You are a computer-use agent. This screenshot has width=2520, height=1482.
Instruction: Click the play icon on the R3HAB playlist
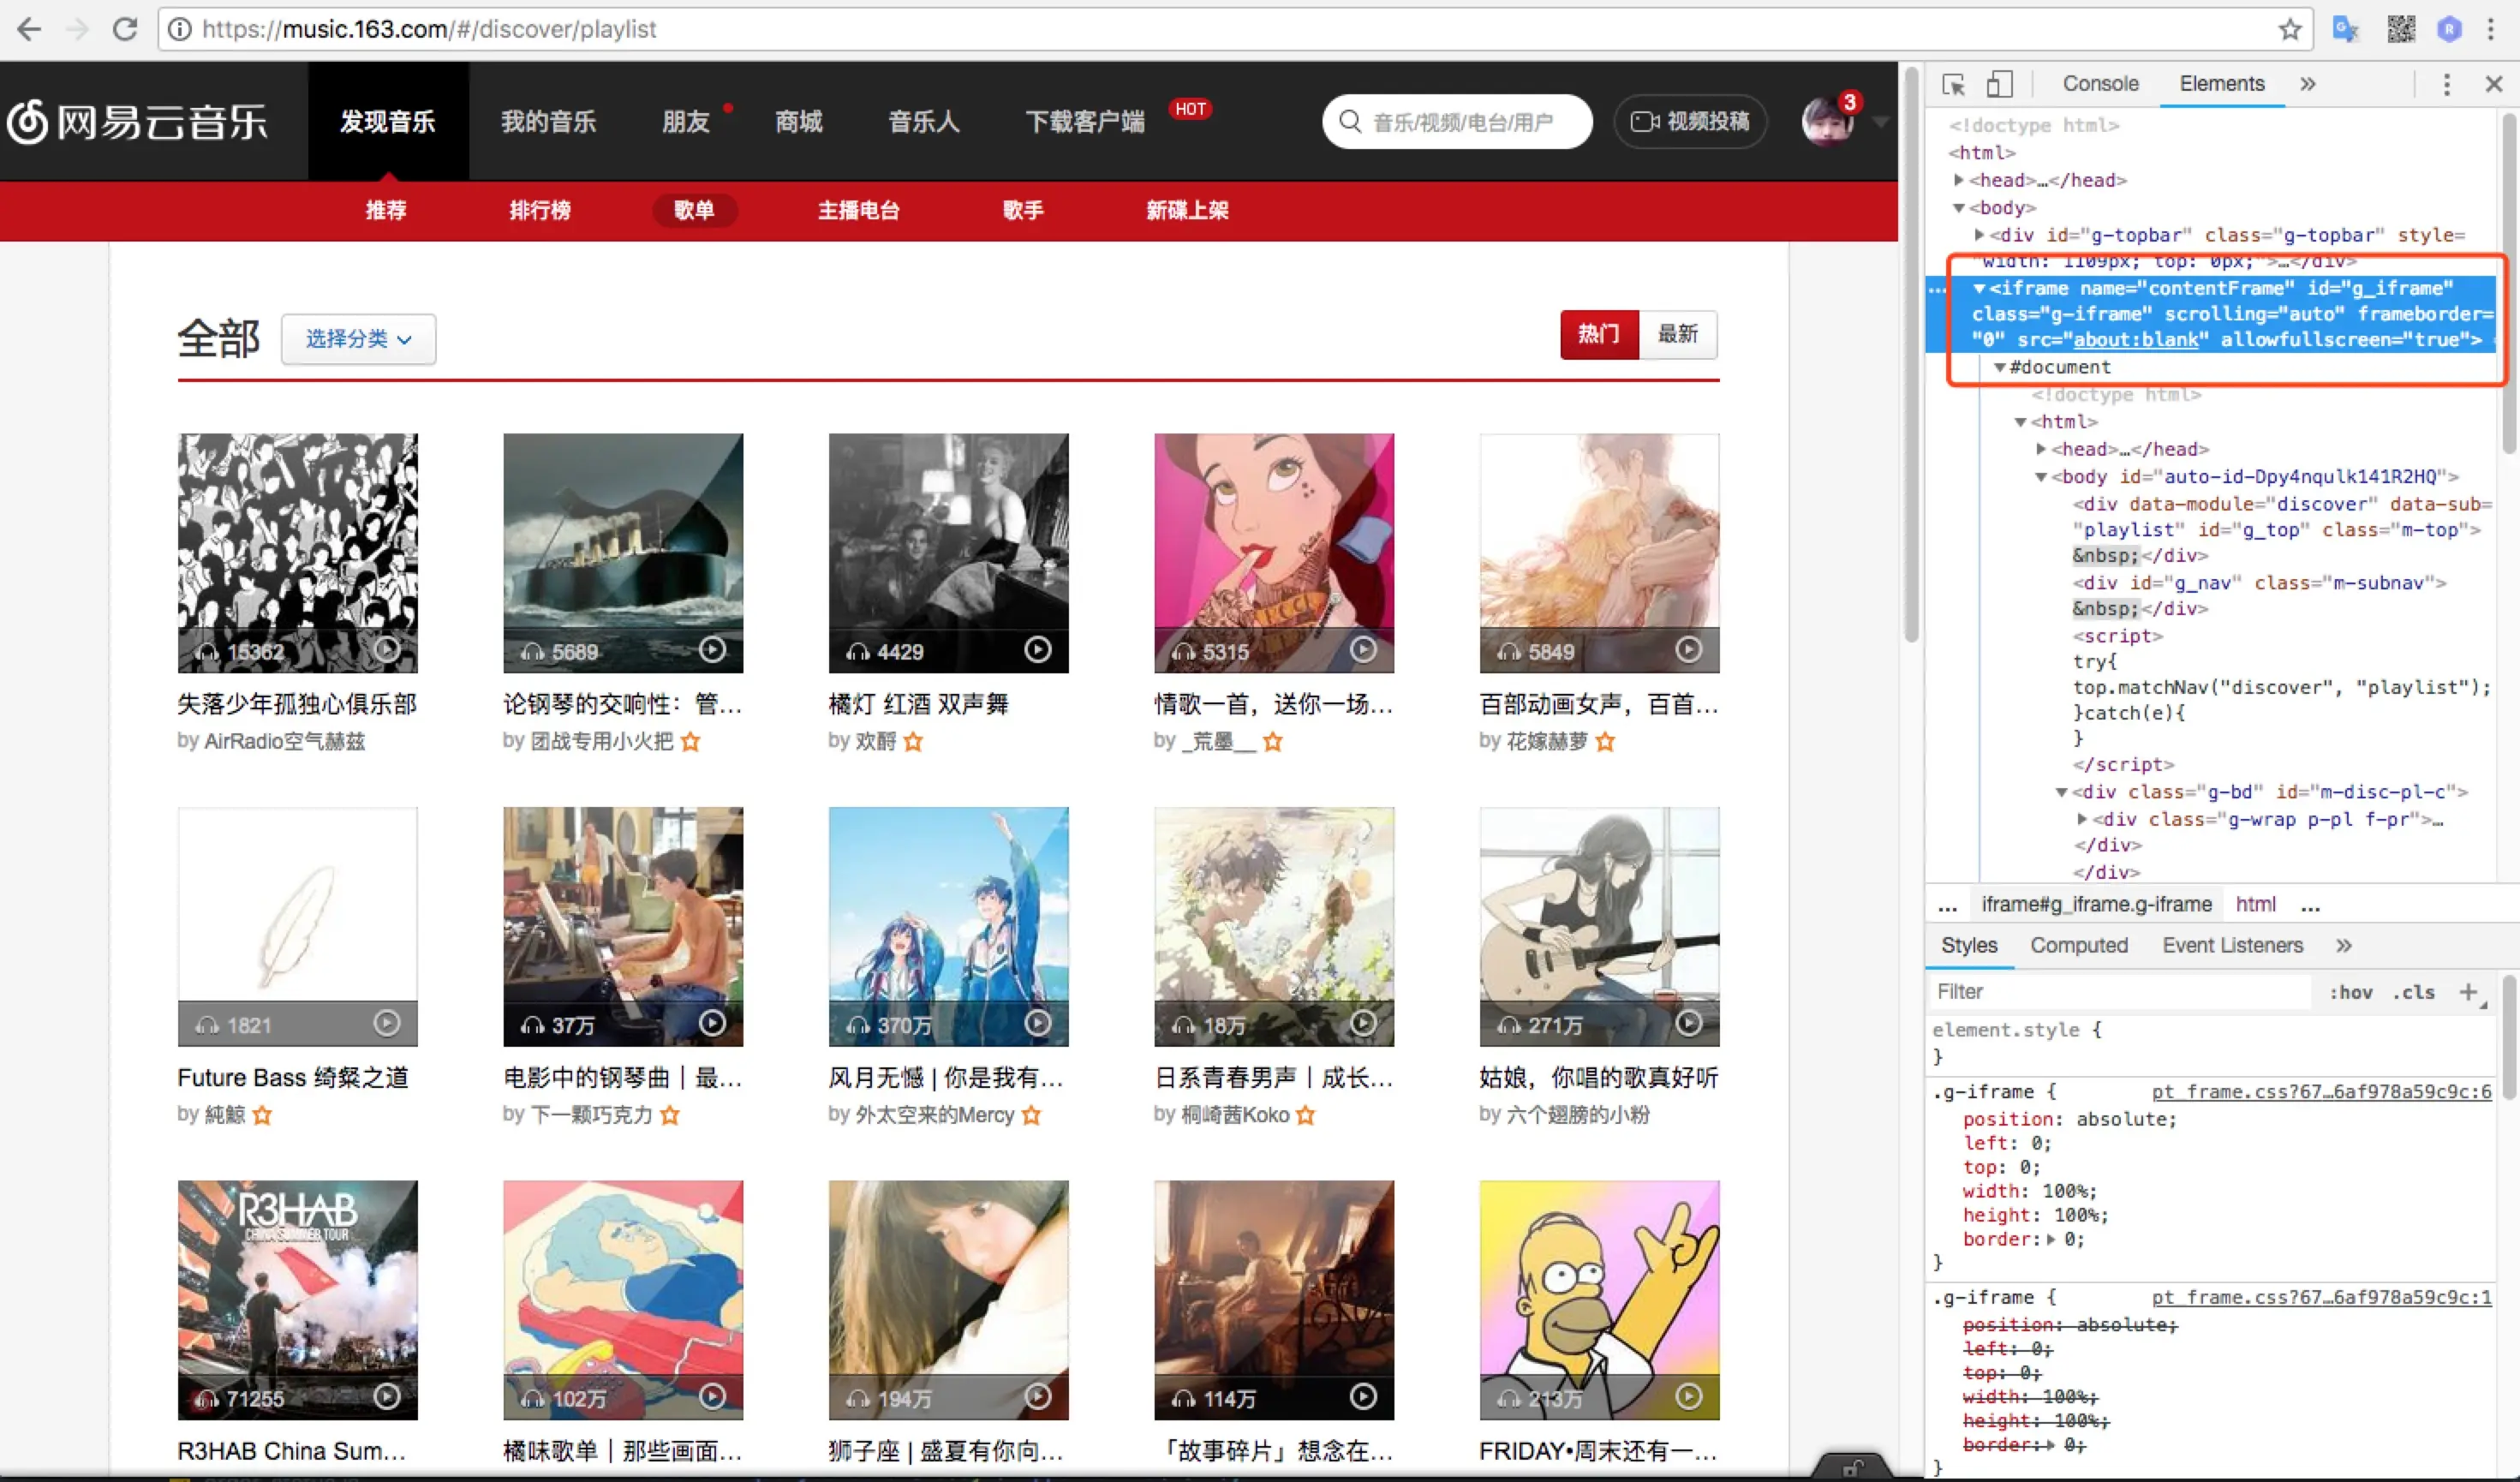(x=386, y=1396)
